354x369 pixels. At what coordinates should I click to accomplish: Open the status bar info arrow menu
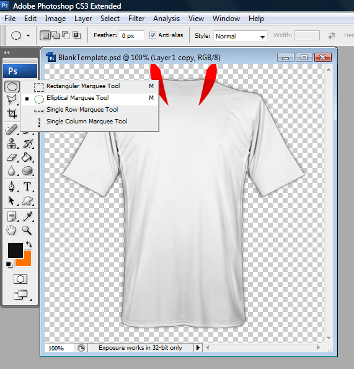pyautogui.click(x=198, y=347)
